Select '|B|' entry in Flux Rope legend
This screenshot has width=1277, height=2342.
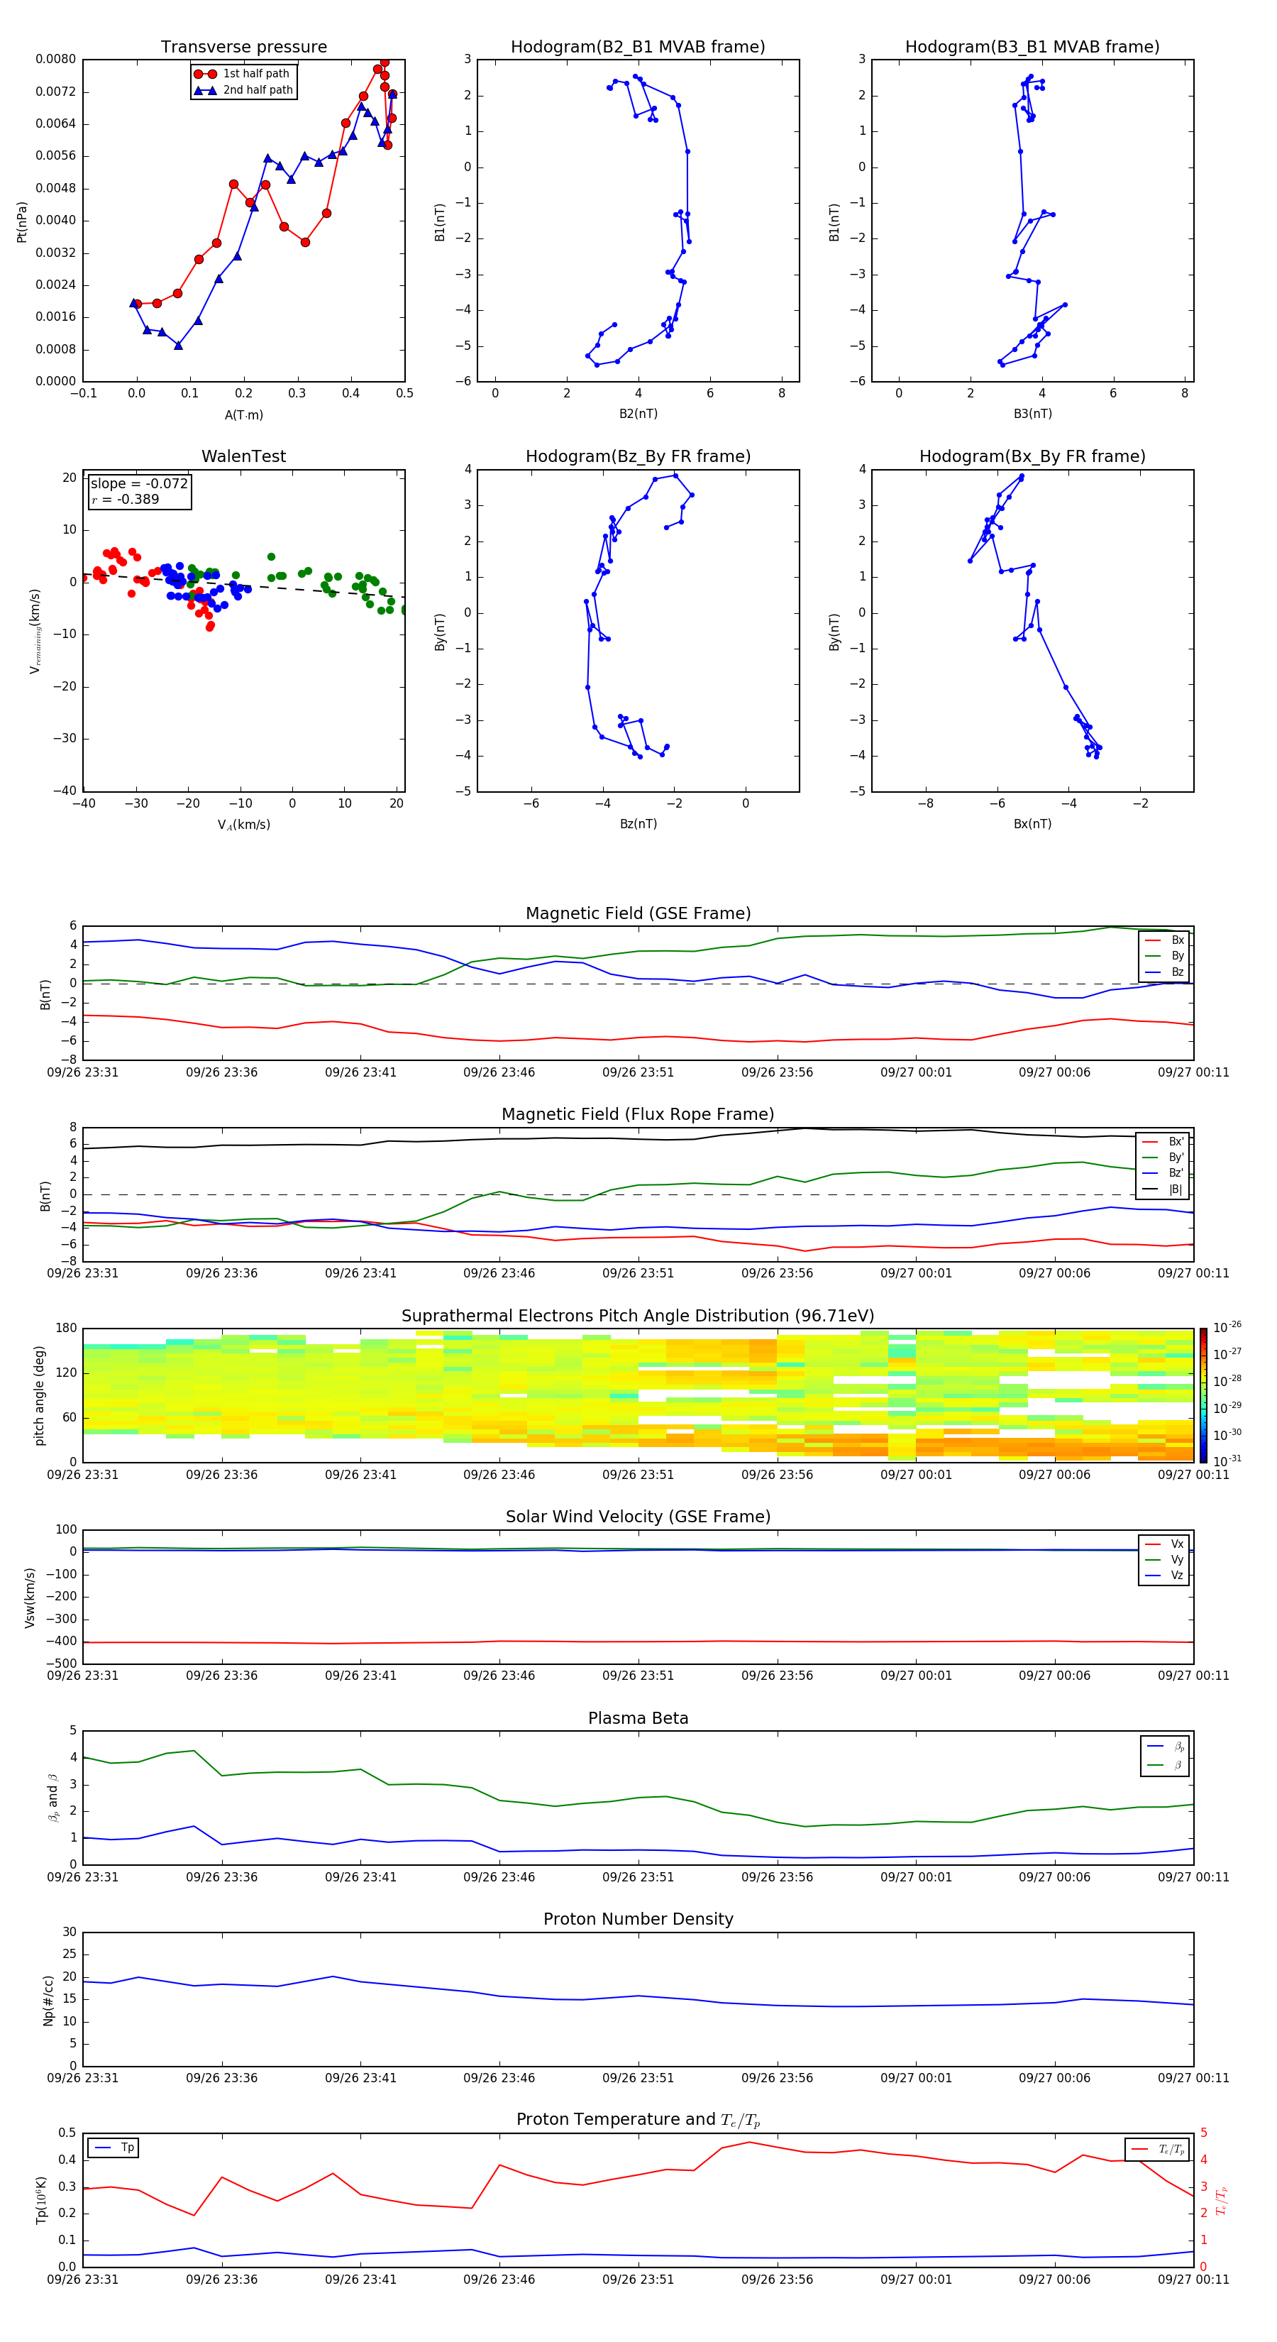[x=1163, y=1189]
